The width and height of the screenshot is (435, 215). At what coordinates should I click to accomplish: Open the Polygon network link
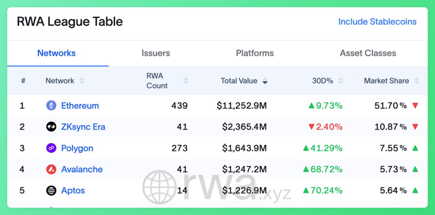(x=77, y=148)
